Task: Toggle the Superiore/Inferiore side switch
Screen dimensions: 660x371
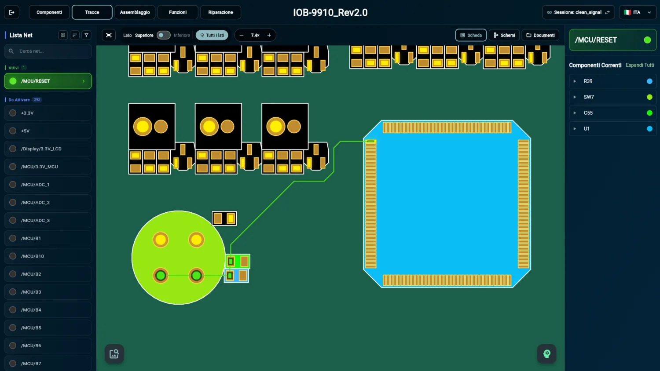Action: point(163,35)
